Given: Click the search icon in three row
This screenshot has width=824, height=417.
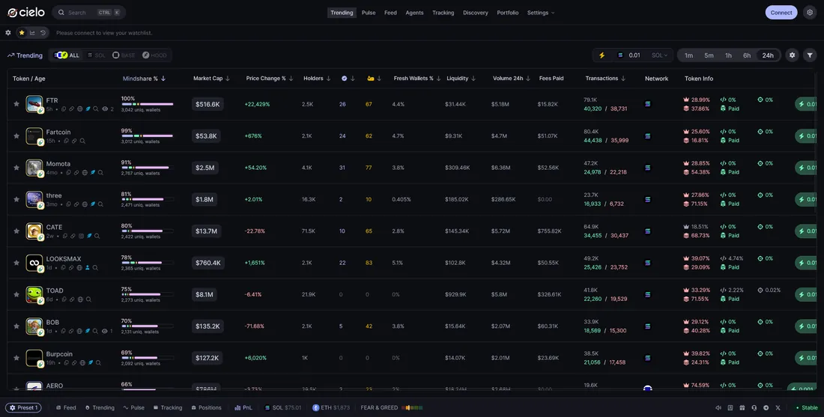Looking at the screenshot, I should point(100,204).
